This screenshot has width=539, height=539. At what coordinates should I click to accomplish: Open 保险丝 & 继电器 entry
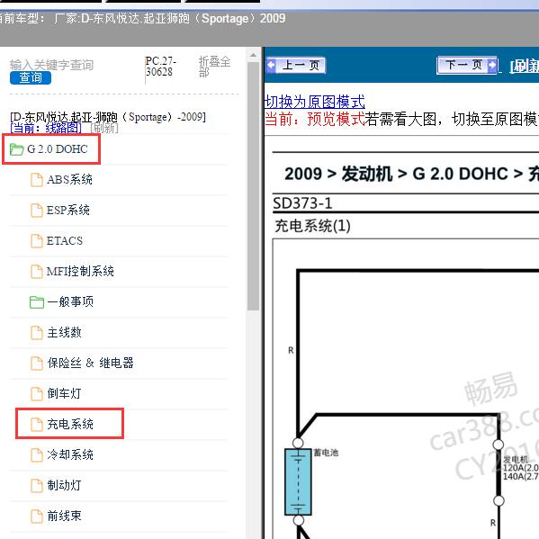pyautogui.click(x=90, y=363)
